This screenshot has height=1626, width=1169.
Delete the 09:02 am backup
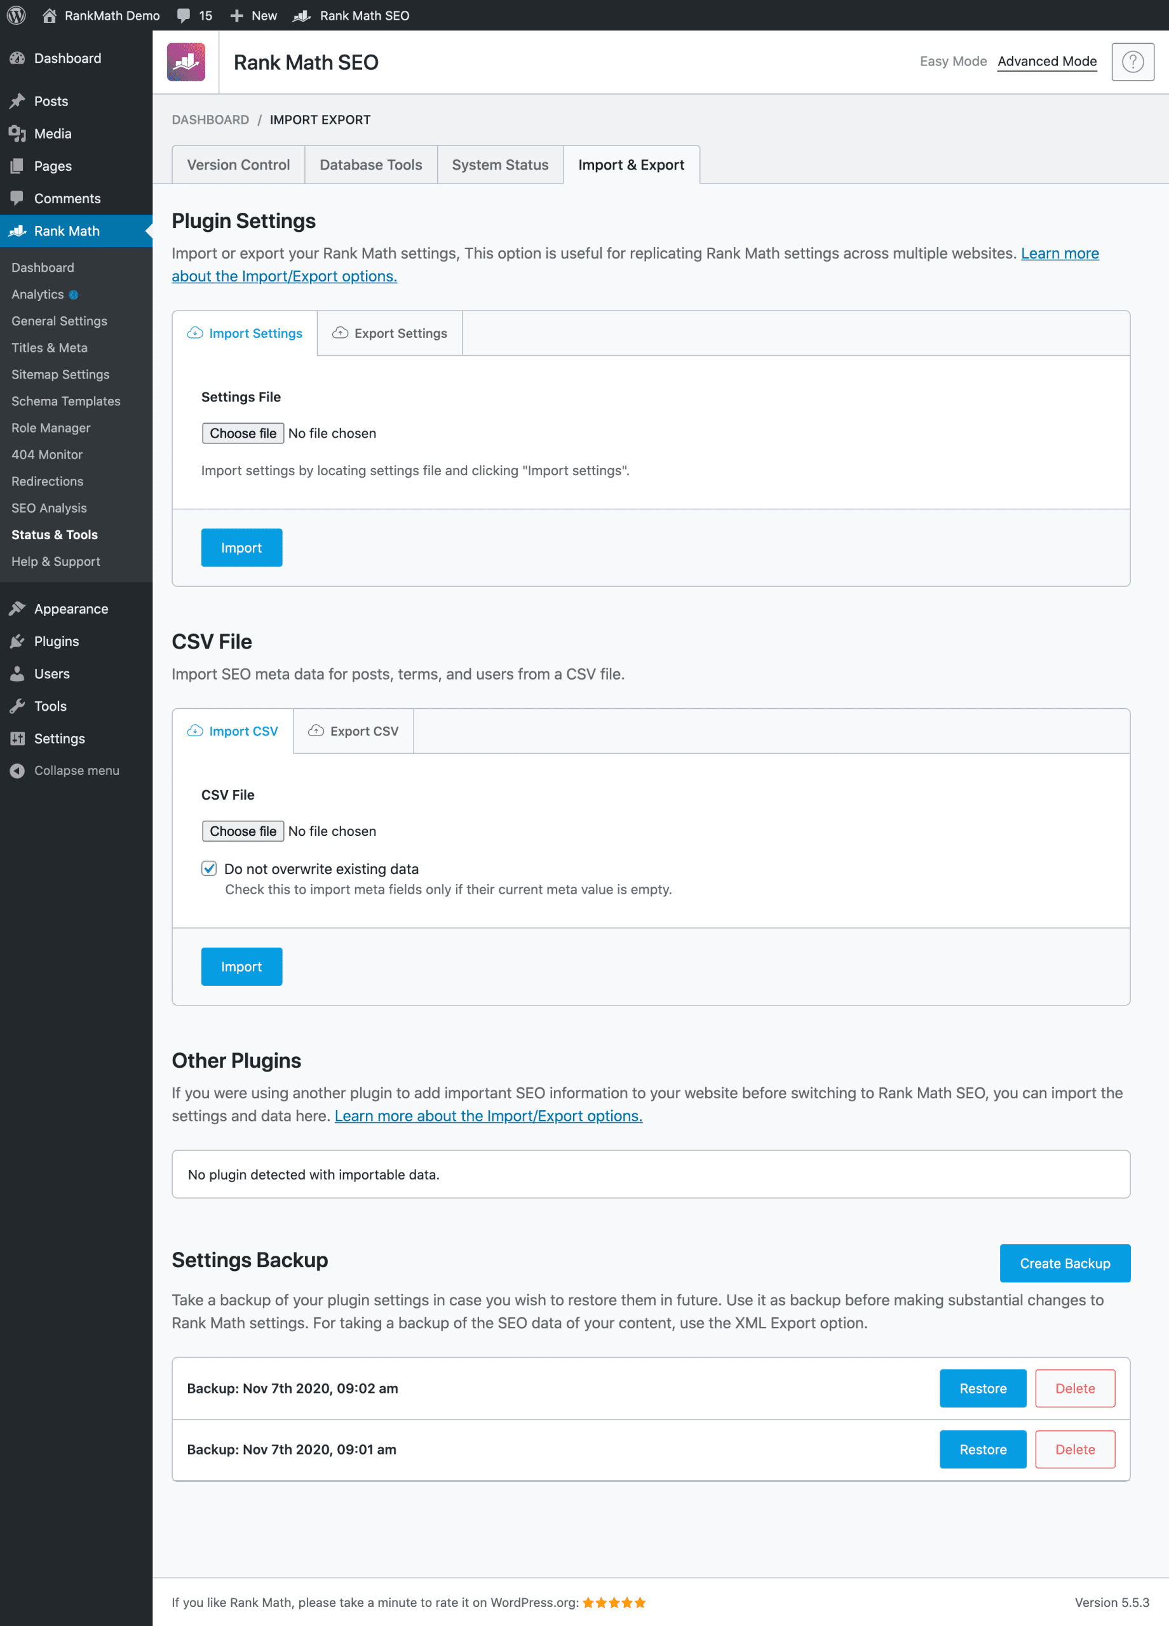1075,1388
